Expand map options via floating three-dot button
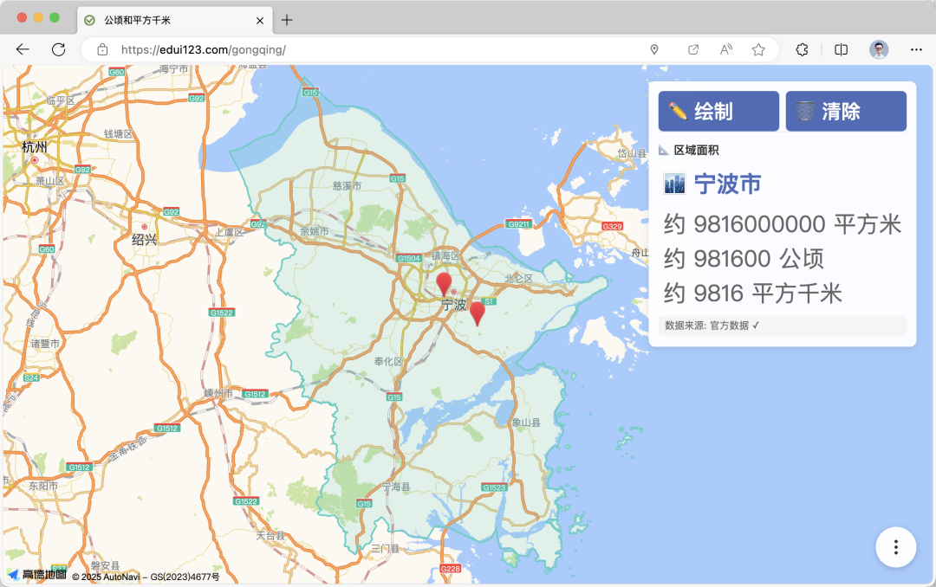The height and width of the screenshot is (587, 936). 895,547
